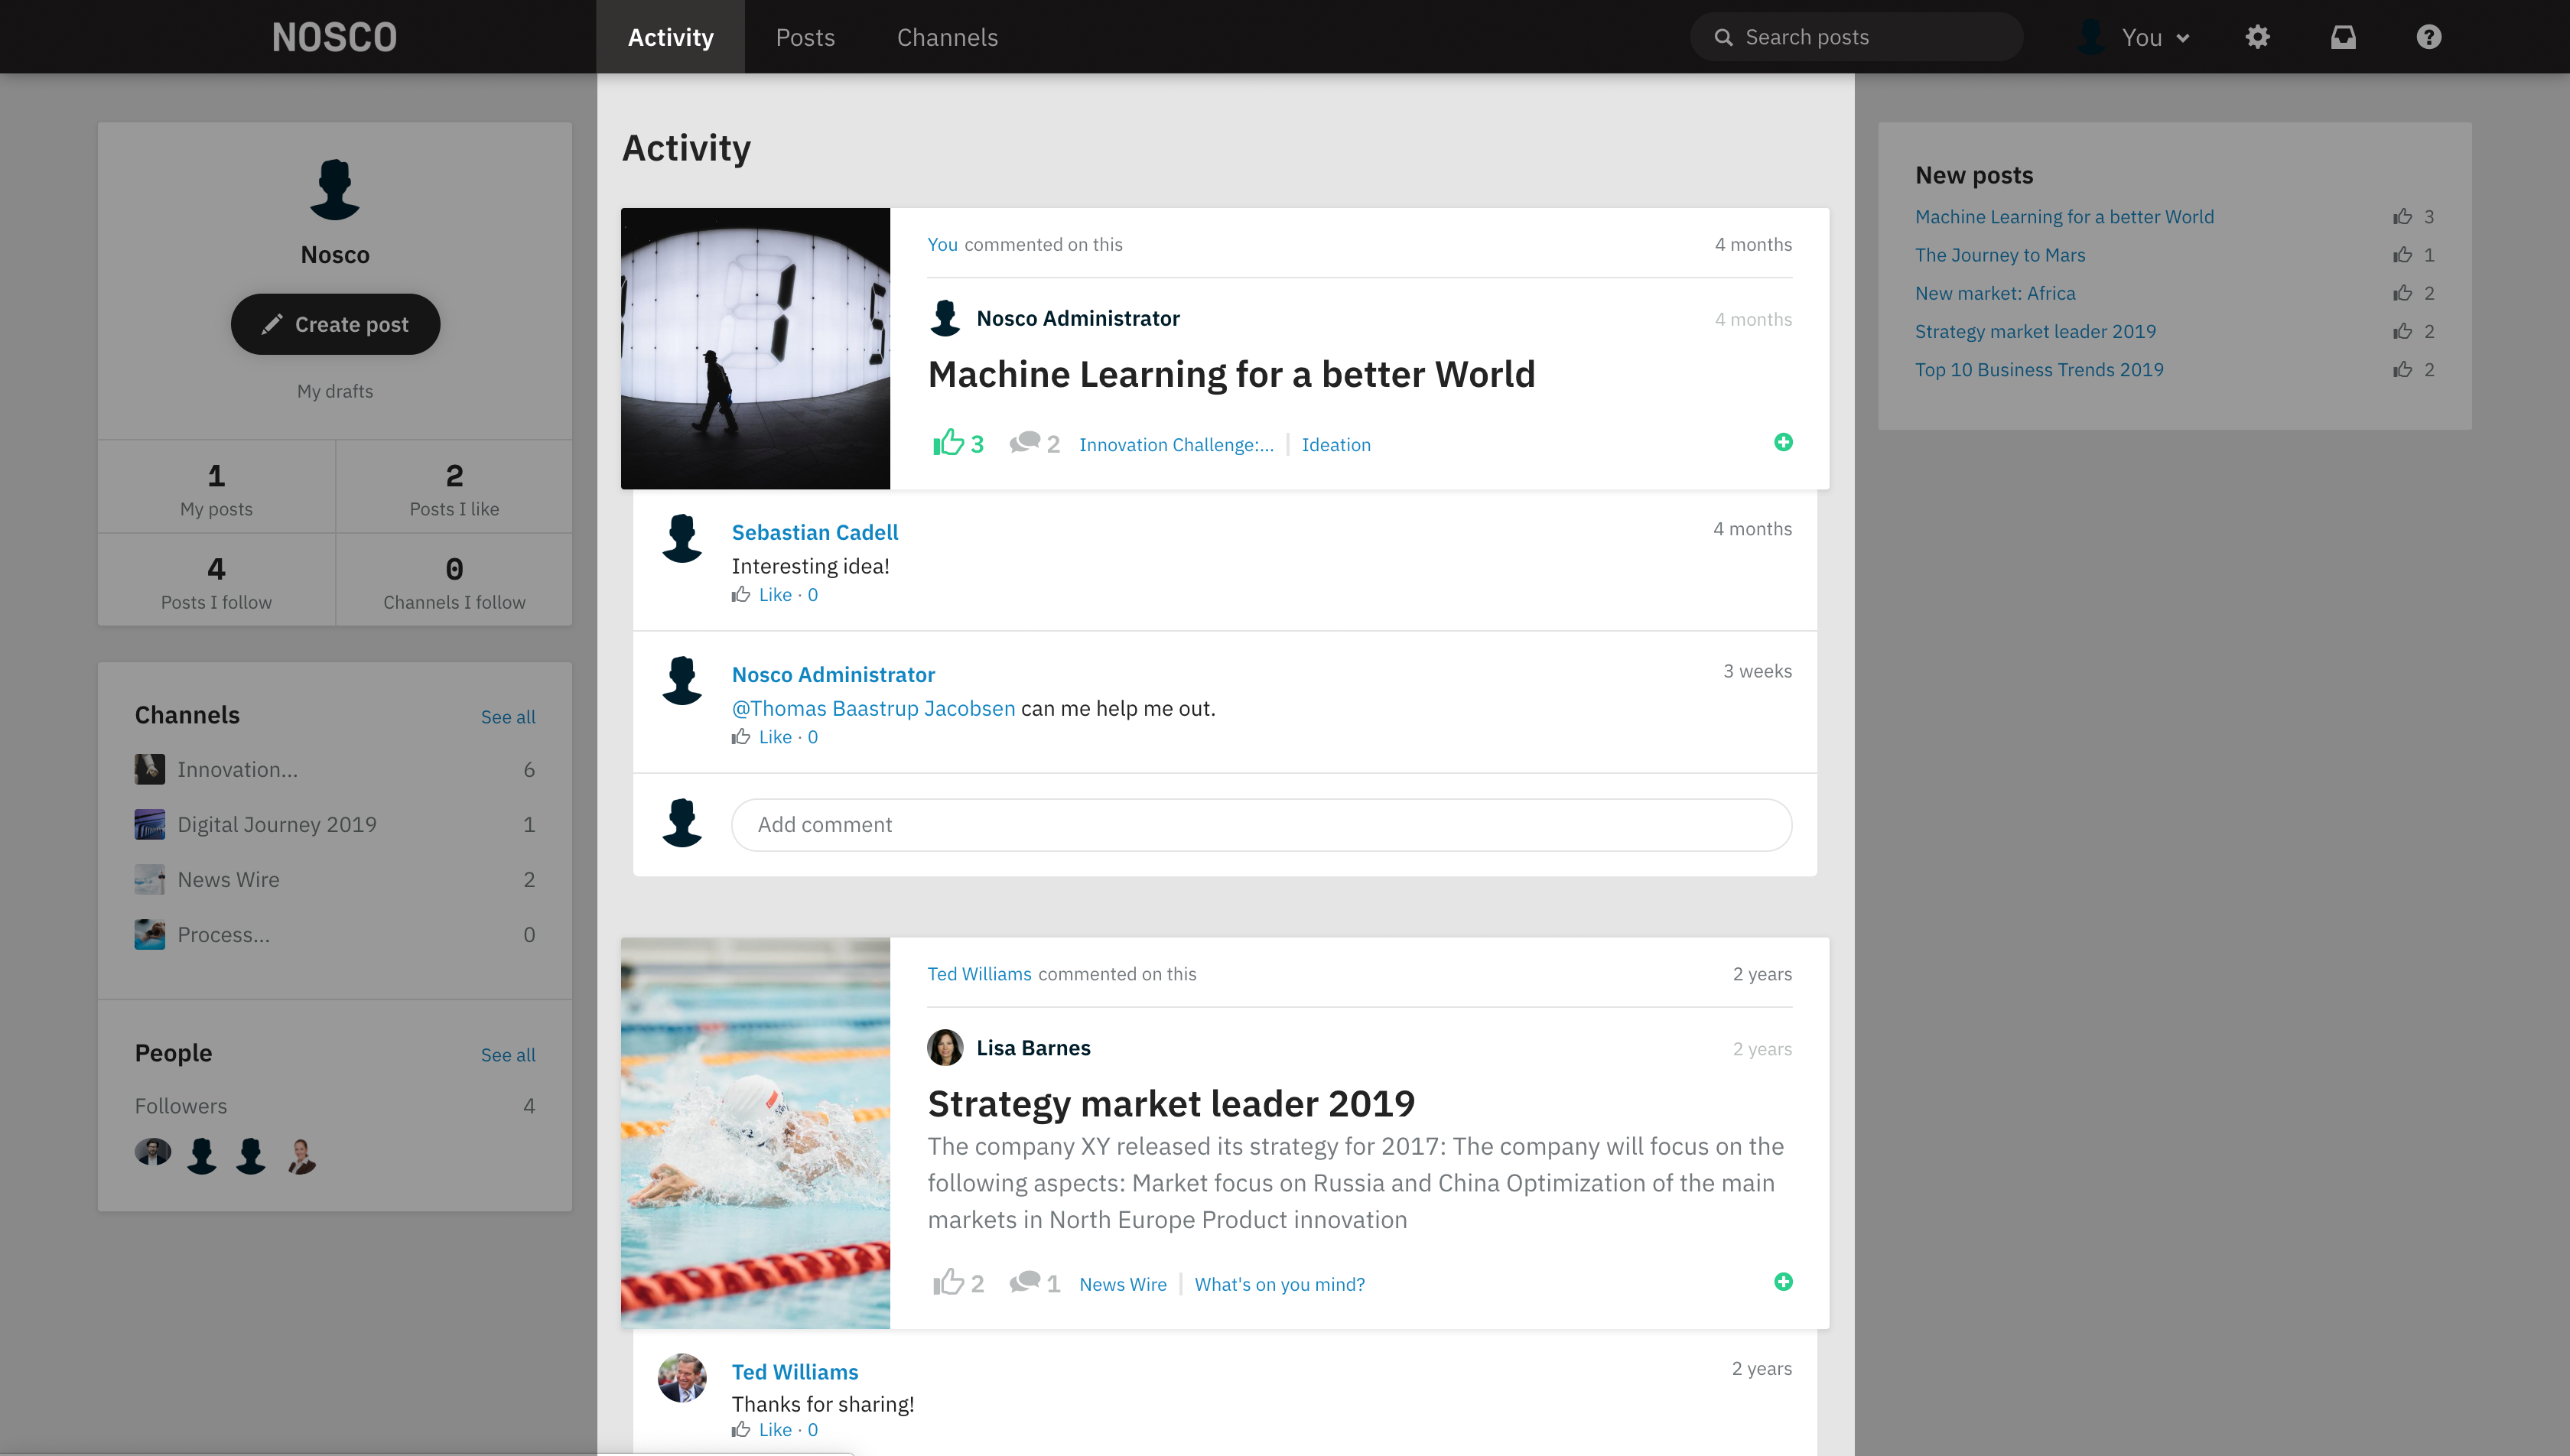Open Digital Journey 2019 channel name
Screen dimensions: 2570x1456
coord(277,824)
